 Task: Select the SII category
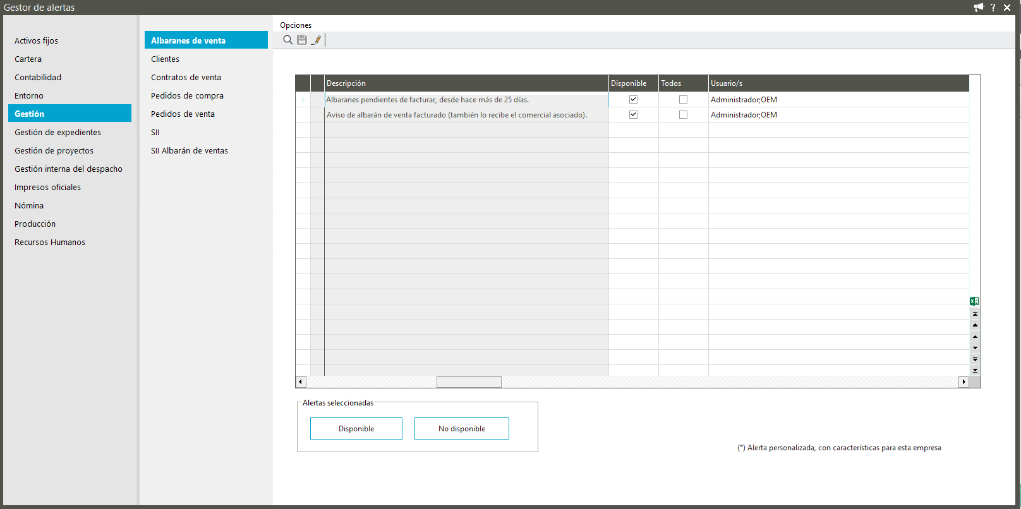(x=206, y=132)
